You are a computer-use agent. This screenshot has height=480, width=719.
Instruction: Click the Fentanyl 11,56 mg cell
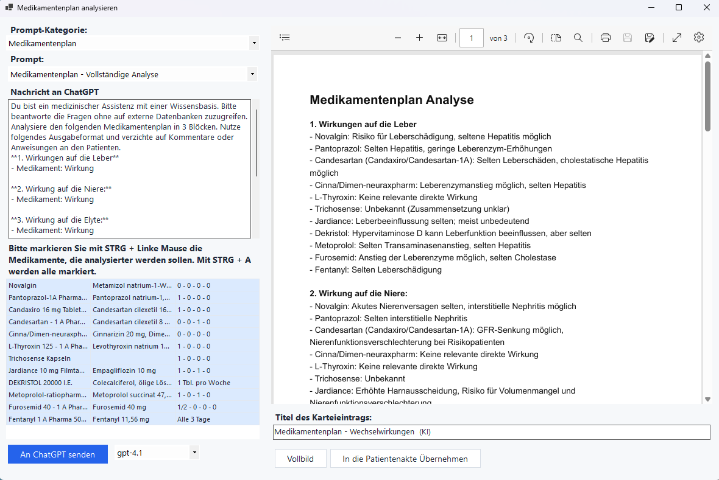click(121, 419)
